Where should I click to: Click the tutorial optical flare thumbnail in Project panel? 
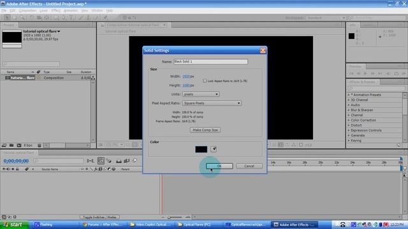pos(11,39)
